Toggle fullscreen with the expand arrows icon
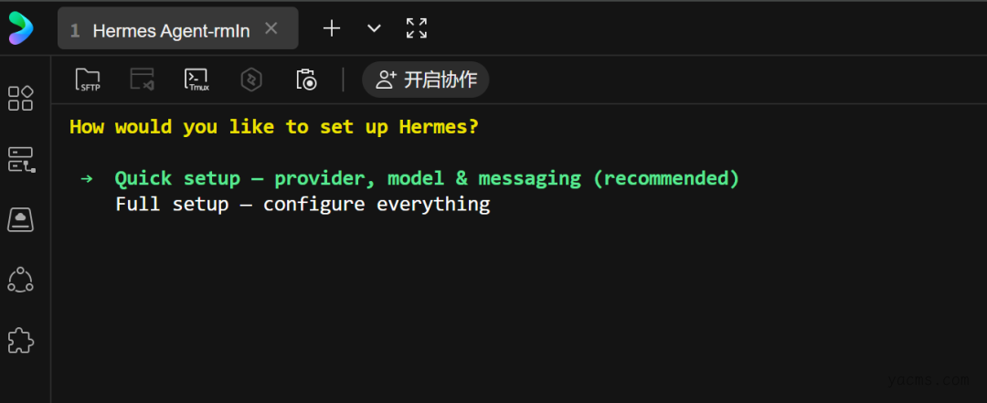This screenshot has width=987, height=403. pyautogui.click(x=417, y=28)
